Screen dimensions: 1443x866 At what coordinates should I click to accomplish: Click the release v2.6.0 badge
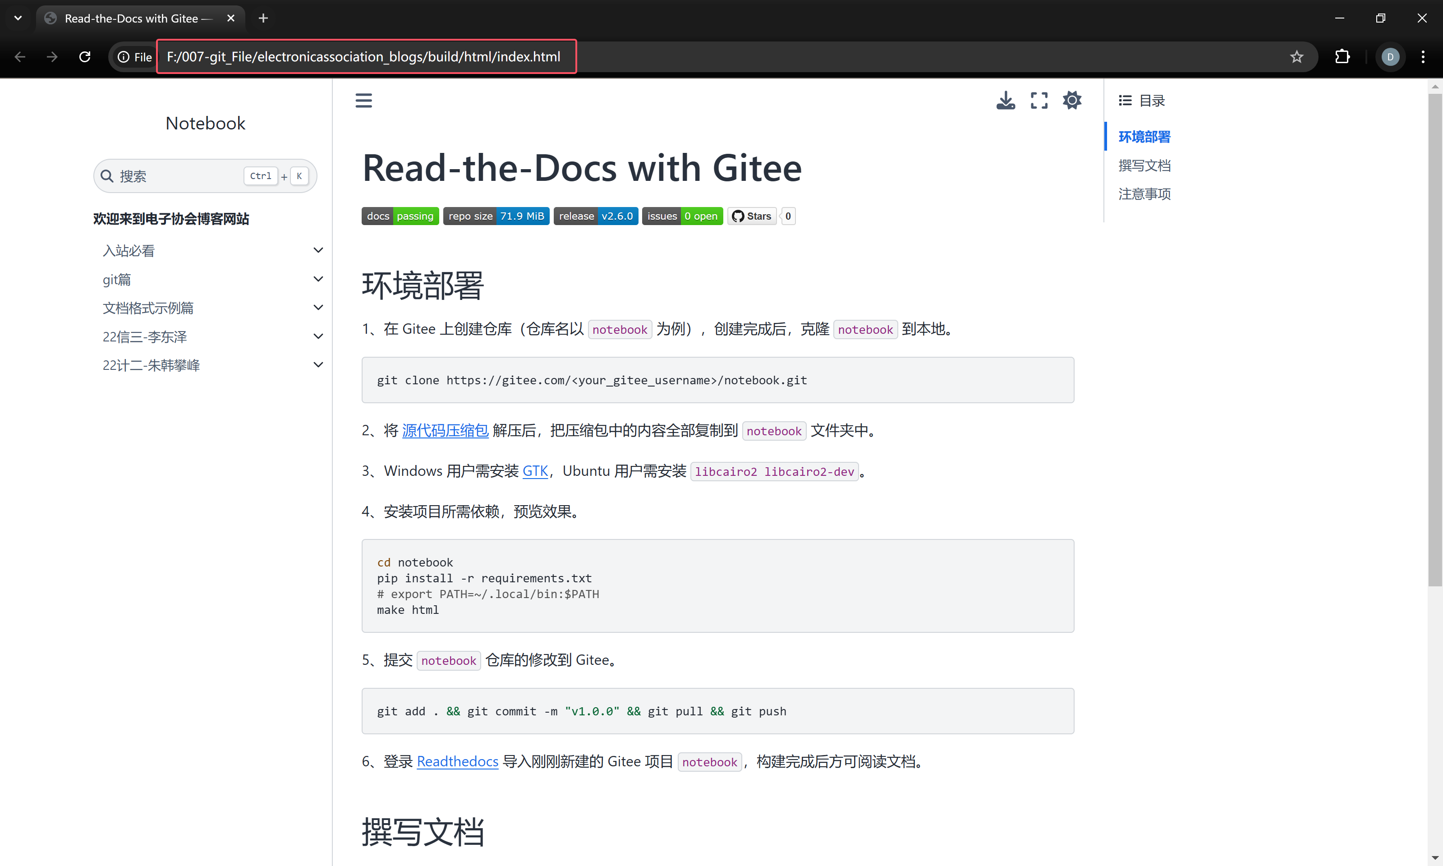596,216
